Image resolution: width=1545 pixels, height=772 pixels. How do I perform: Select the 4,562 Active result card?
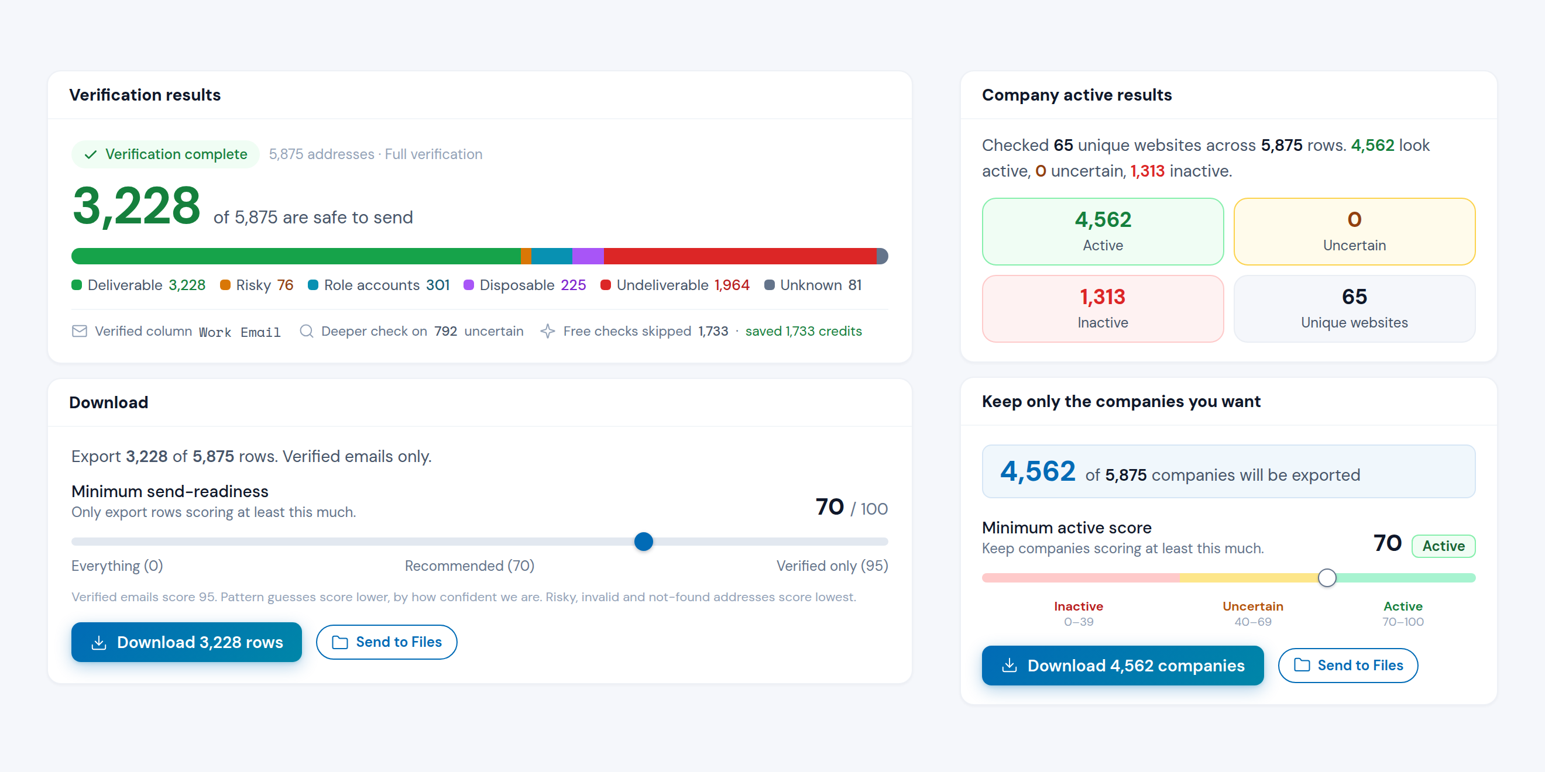pyautogui.click(x=1103, y=232)
